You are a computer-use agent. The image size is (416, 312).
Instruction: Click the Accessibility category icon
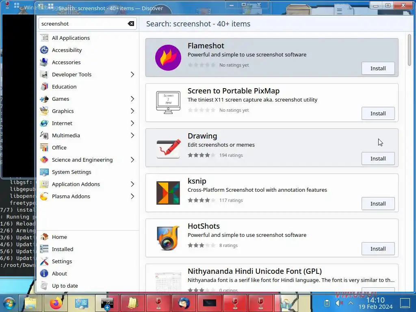click(x=44, y=50)
